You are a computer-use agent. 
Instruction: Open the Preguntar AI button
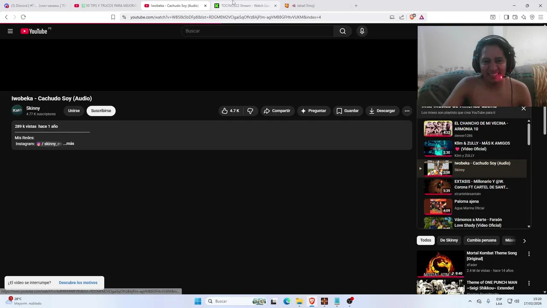(313, 111)
